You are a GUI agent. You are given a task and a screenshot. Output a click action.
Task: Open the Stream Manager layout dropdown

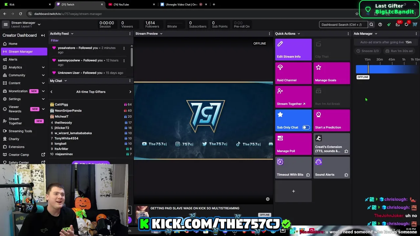tap(39, 25)
